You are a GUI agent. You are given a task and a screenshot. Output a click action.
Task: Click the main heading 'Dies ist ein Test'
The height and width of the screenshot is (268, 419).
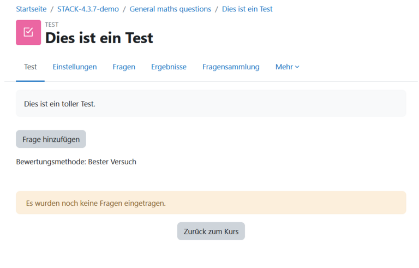[x=99, y=38]
